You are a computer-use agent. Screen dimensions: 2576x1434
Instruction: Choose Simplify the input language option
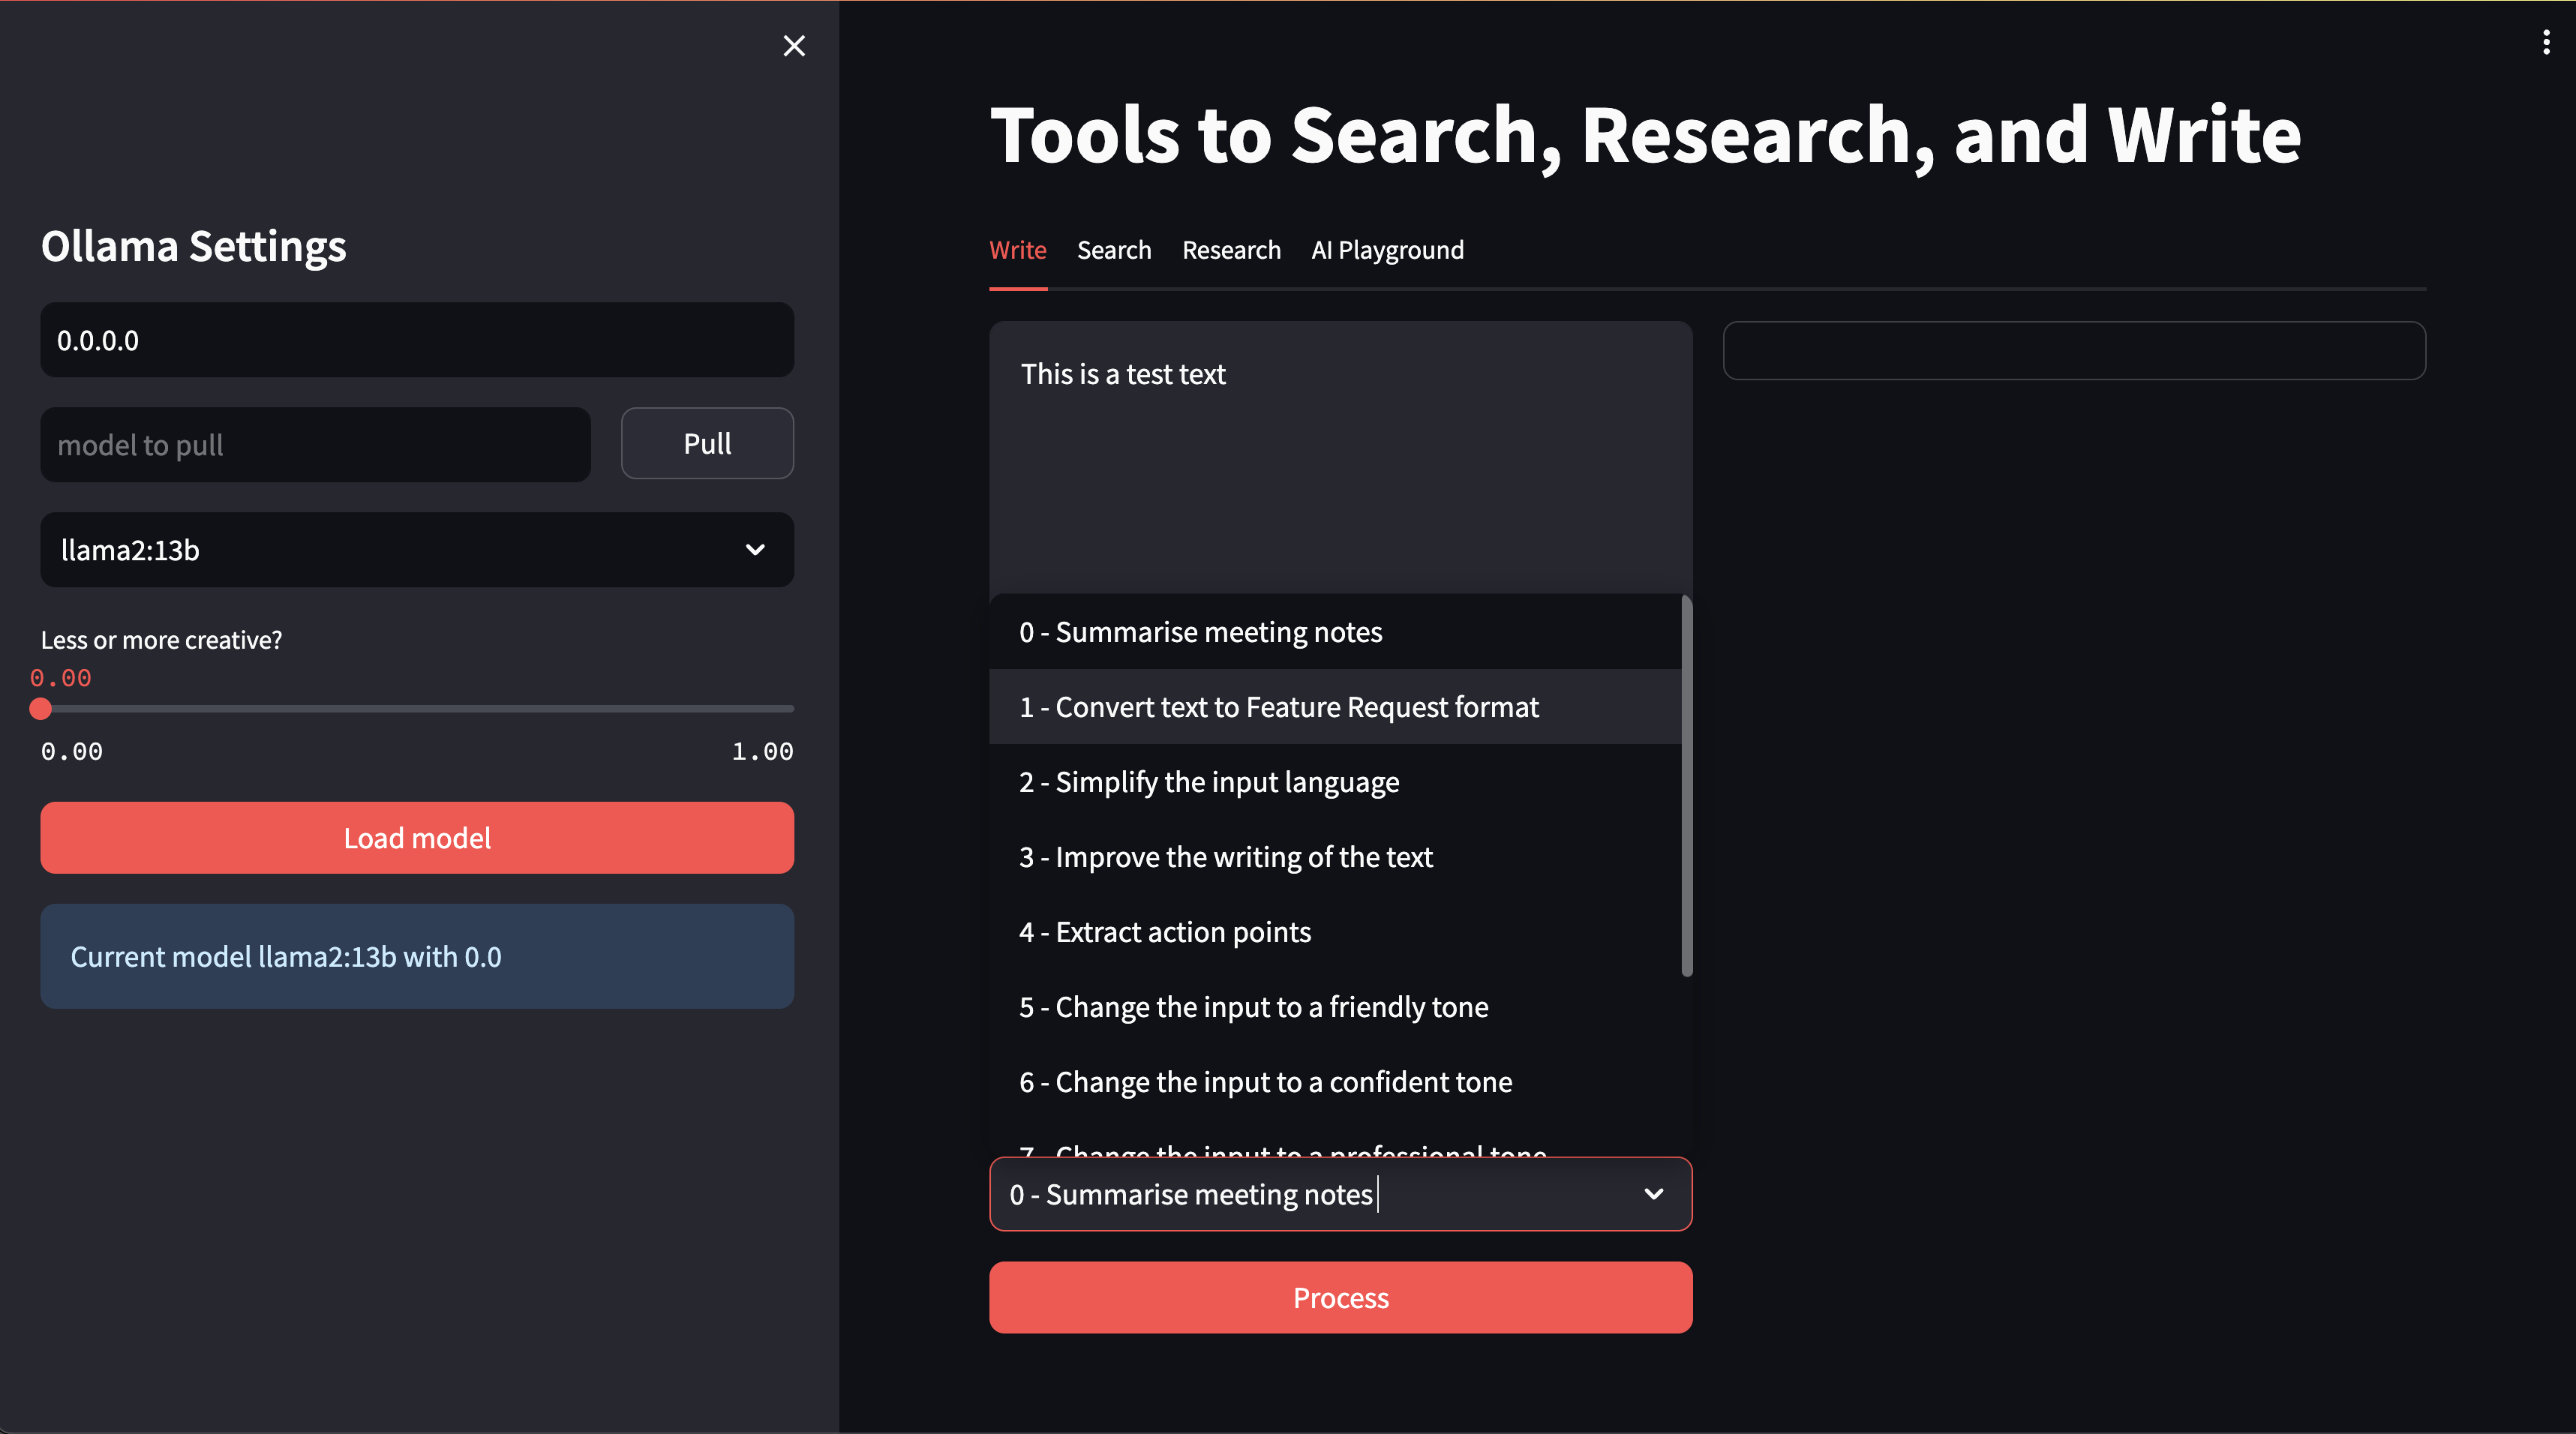[1209, 782]
